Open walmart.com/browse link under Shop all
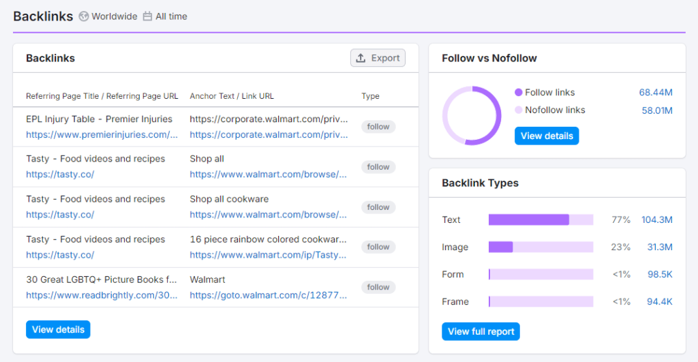 point(268,174)
